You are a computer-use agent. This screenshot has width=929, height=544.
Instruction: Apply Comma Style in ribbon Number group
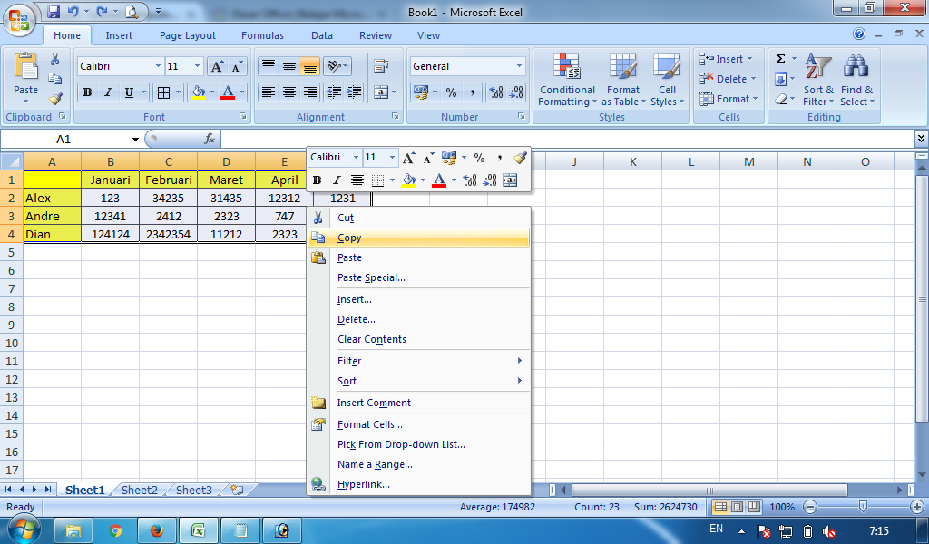[472, 92]
